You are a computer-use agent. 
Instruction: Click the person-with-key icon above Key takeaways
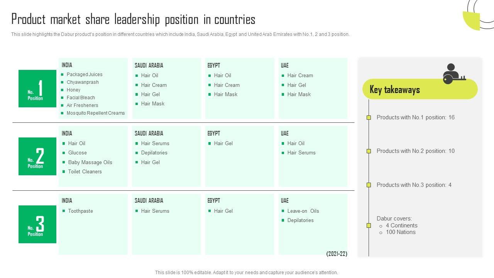click(x=453, y=73)
